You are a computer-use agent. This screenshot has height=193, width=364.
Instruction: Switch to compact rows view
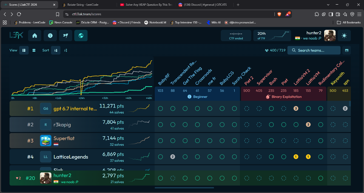(x=34, y=50)
